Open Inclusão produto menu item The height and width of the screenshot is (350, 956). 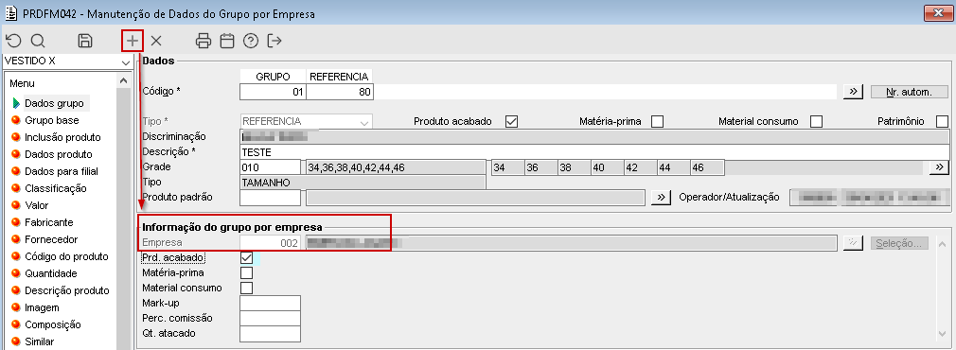(x=62, y=137)
